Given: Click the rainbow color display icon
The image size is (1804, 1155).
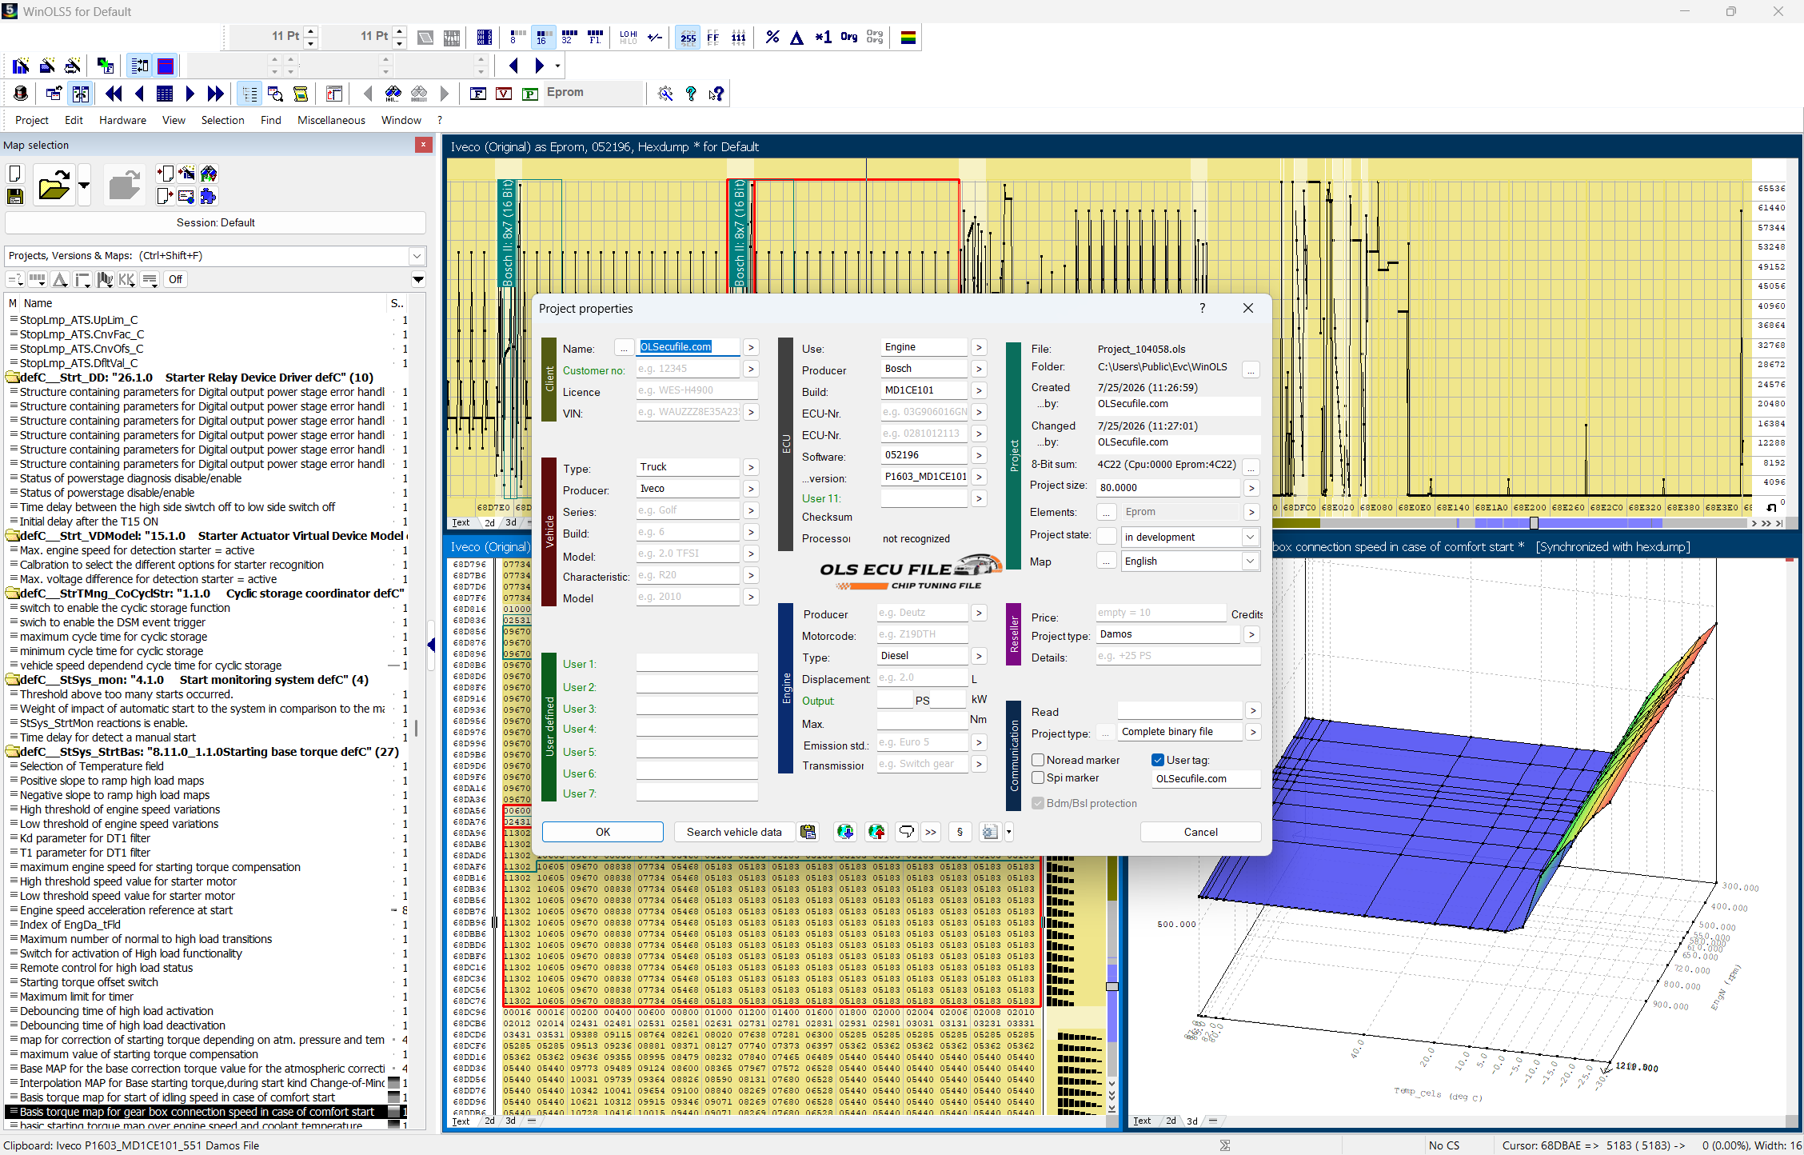Looking at the screenshot, I should coord(908,37).
